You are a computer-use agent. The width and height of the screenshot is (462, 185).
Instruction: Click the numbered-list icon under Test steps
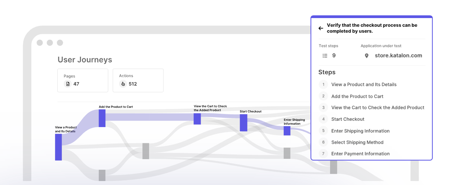point(324,55)
